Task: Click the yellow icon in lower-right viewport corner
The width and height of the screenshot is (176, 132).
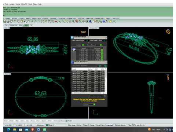Action: point(168,77)
